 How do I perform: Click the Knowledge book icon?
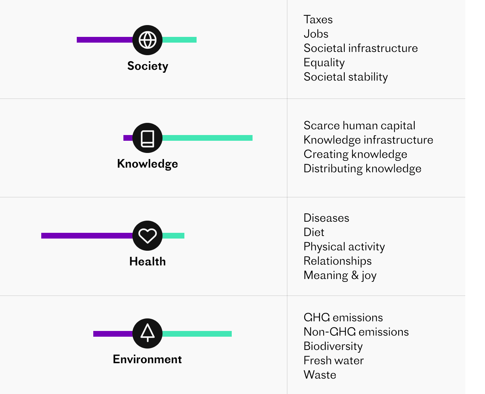(x=147, y=138)
